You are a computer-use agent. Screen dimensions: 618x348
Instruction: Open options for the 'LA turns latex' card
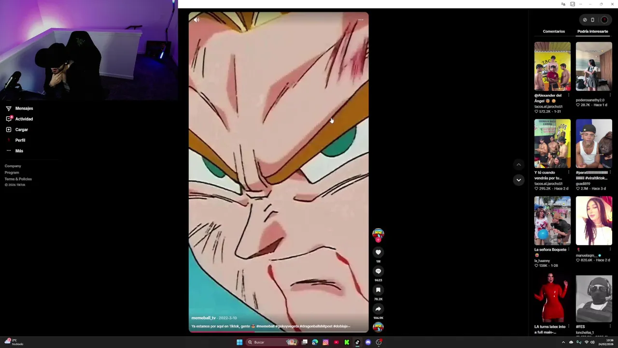[x=569, y=327]
